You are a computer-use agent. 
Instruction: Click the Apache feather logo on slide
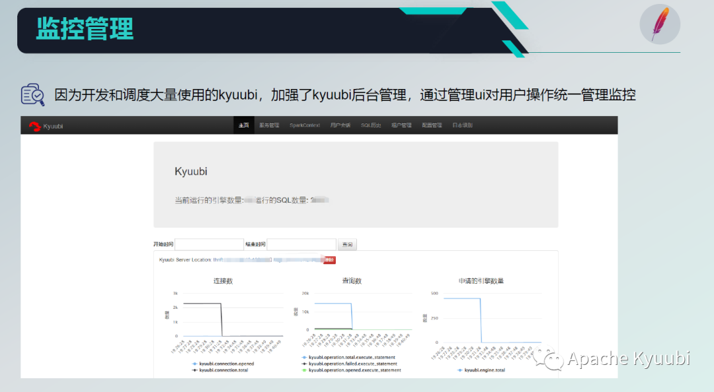(660, 24)
